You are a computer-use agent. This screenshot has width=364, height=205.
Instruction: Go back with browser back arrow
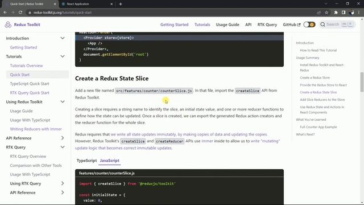click(5, 13)
